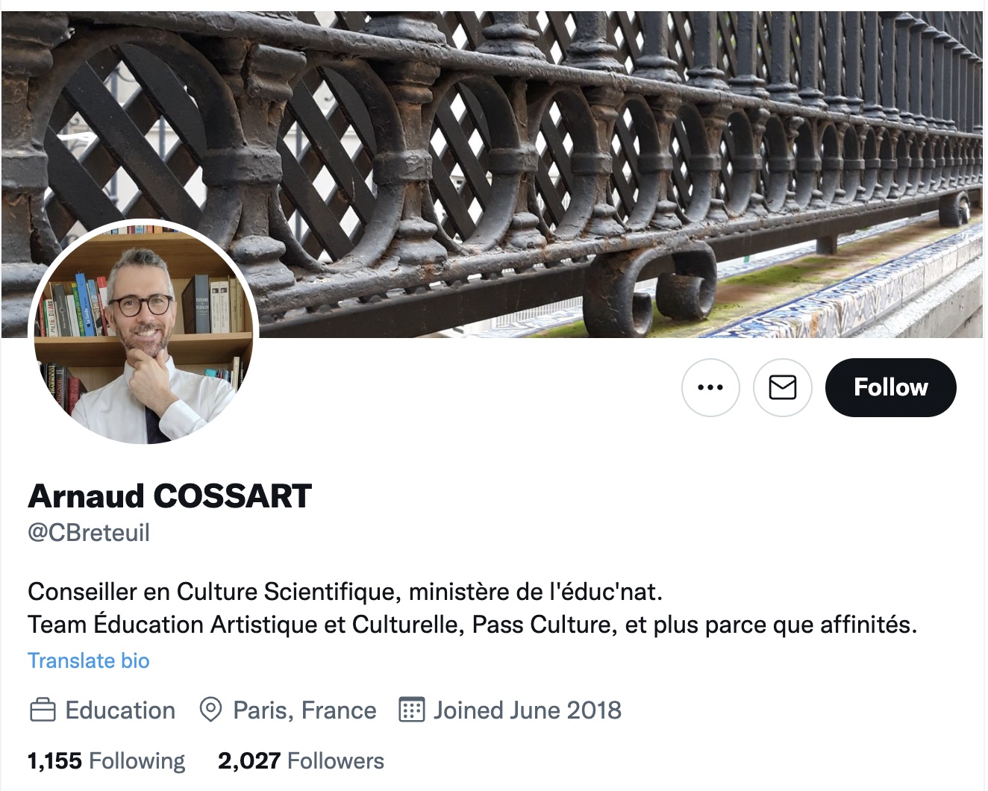Viewport: 988px width, 791px height.
Task: Click the 2,027 follower count number
Action: click(249, 760)
